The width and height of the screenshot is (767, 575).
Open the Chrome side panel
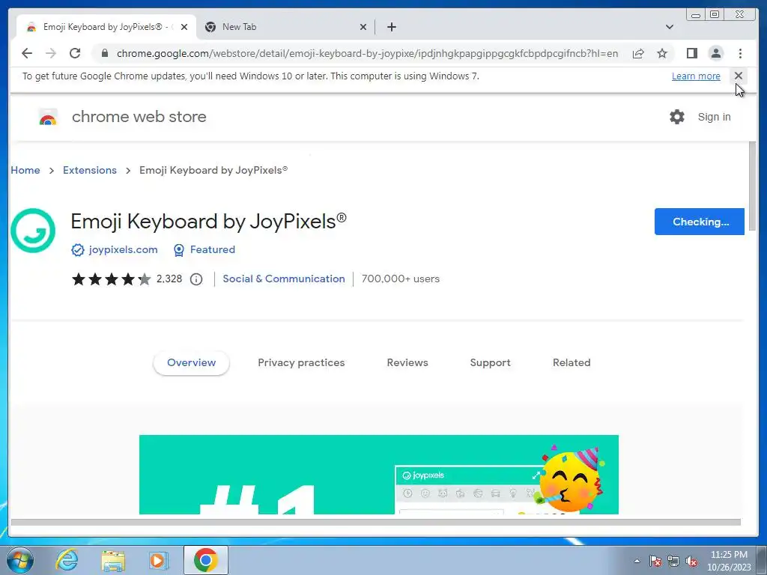pos(691,53)
